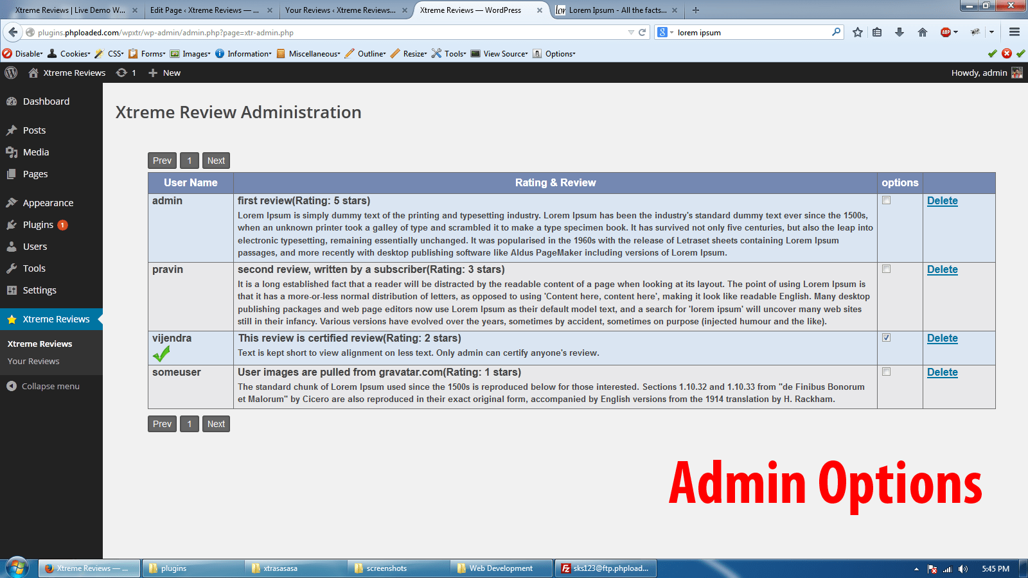Toggle the checkbox for pravin's review
The image size is (1028, 578).
(x=887, y=269)
